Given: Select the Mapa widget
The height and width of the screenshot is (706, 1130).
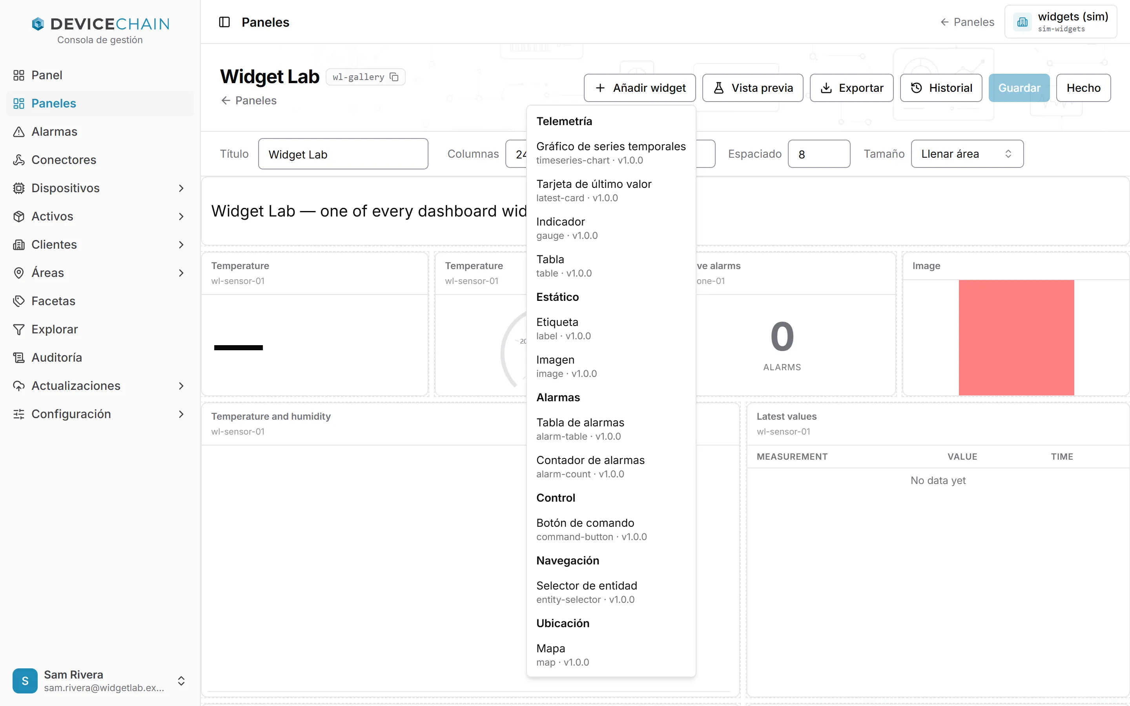Looking at the screenshot, I should [611, 655].
